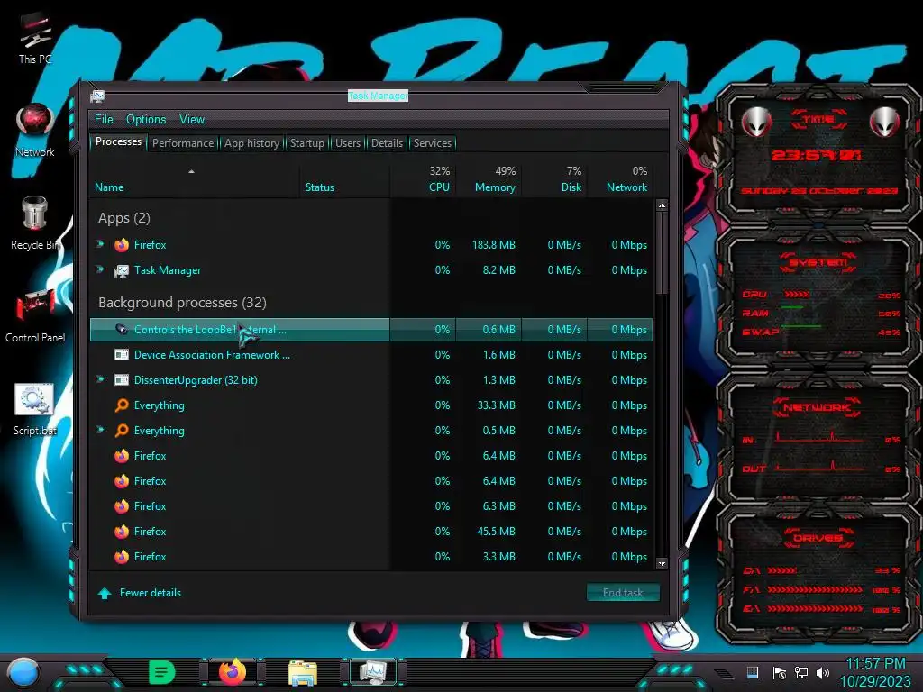Click the C:\ drive usage bar in Drives widget
Image resolution: width=923 pixels, height=692 pixels.
click(781, 570)
